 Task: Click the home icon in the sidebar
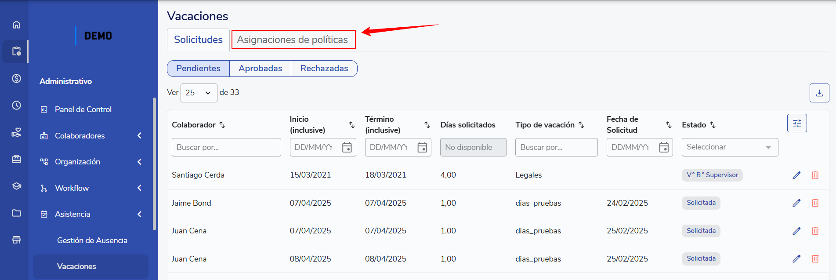[16, 25]
